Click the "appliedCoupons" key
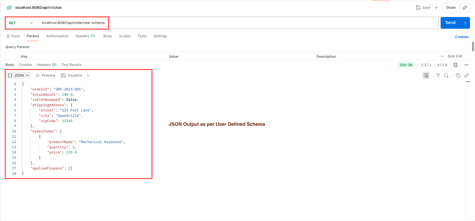The image size is (475, 221). point(47,168)
